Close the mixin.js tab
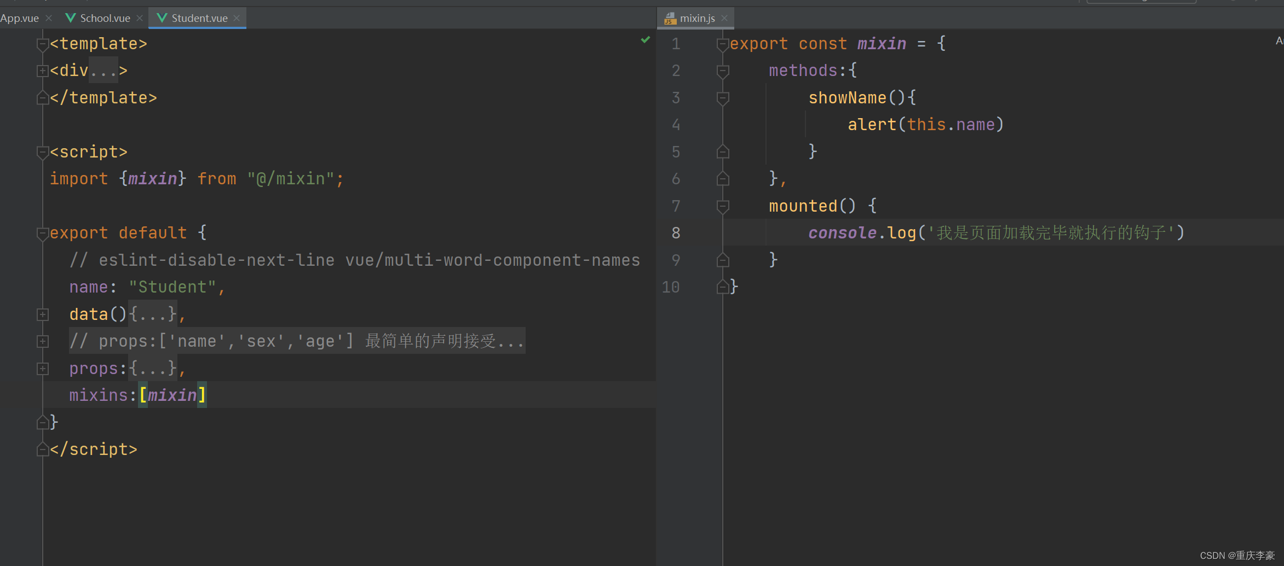1284x566 pixels. pos(724,18)
